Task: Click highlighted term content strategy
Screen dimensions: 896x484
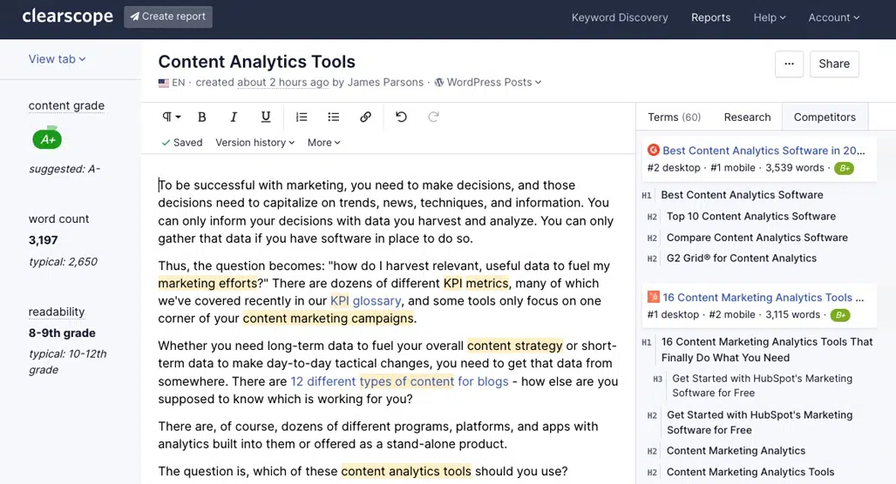Action: point(515,346)
